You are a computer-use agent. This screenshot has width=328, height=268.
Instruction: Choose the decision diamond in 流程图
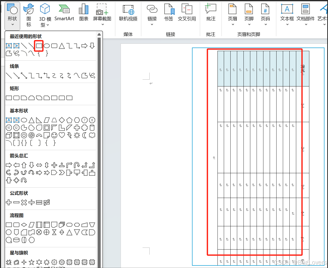click(x=24, y=225)
